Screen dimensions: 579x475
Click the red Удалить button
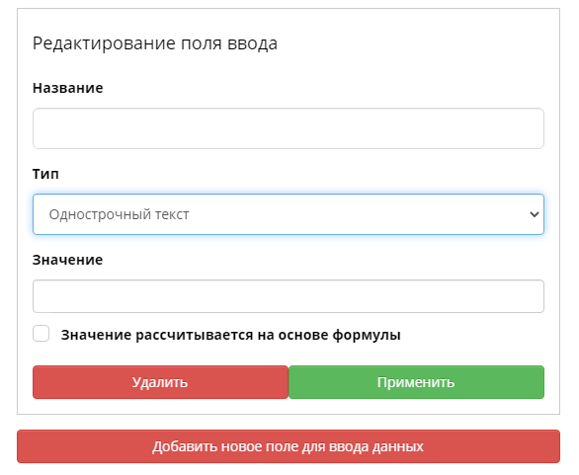point(160,382)
